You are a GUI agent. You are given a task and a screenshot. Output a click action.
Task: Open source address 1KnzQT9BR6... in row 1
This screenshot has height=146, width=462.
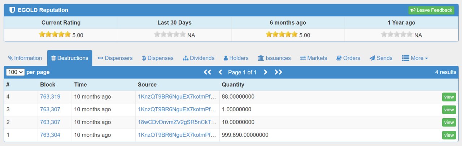pyautogui.click(x=177, y=135)
